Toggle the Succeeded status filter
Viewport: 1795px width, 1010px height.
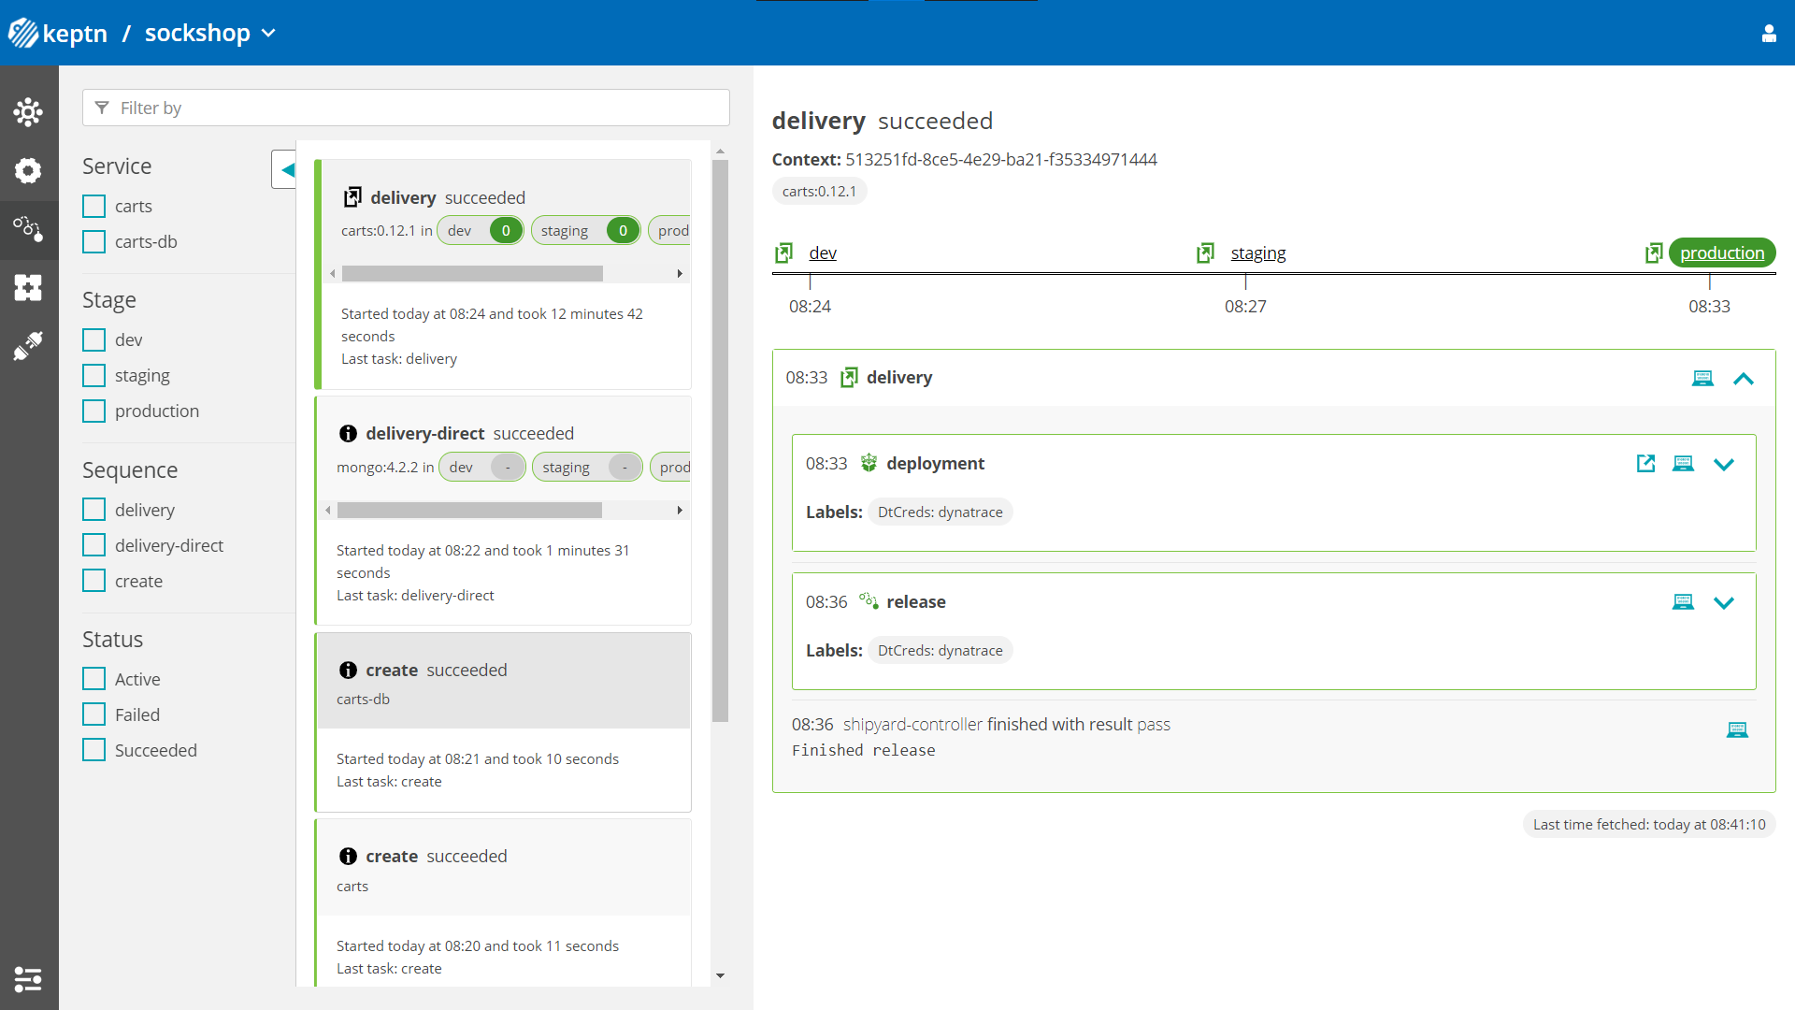(x=94, y=750)
